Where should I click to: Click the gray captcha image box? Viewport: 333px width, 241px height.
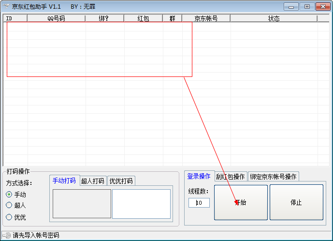pyautogui.click(x=82, y=204)
